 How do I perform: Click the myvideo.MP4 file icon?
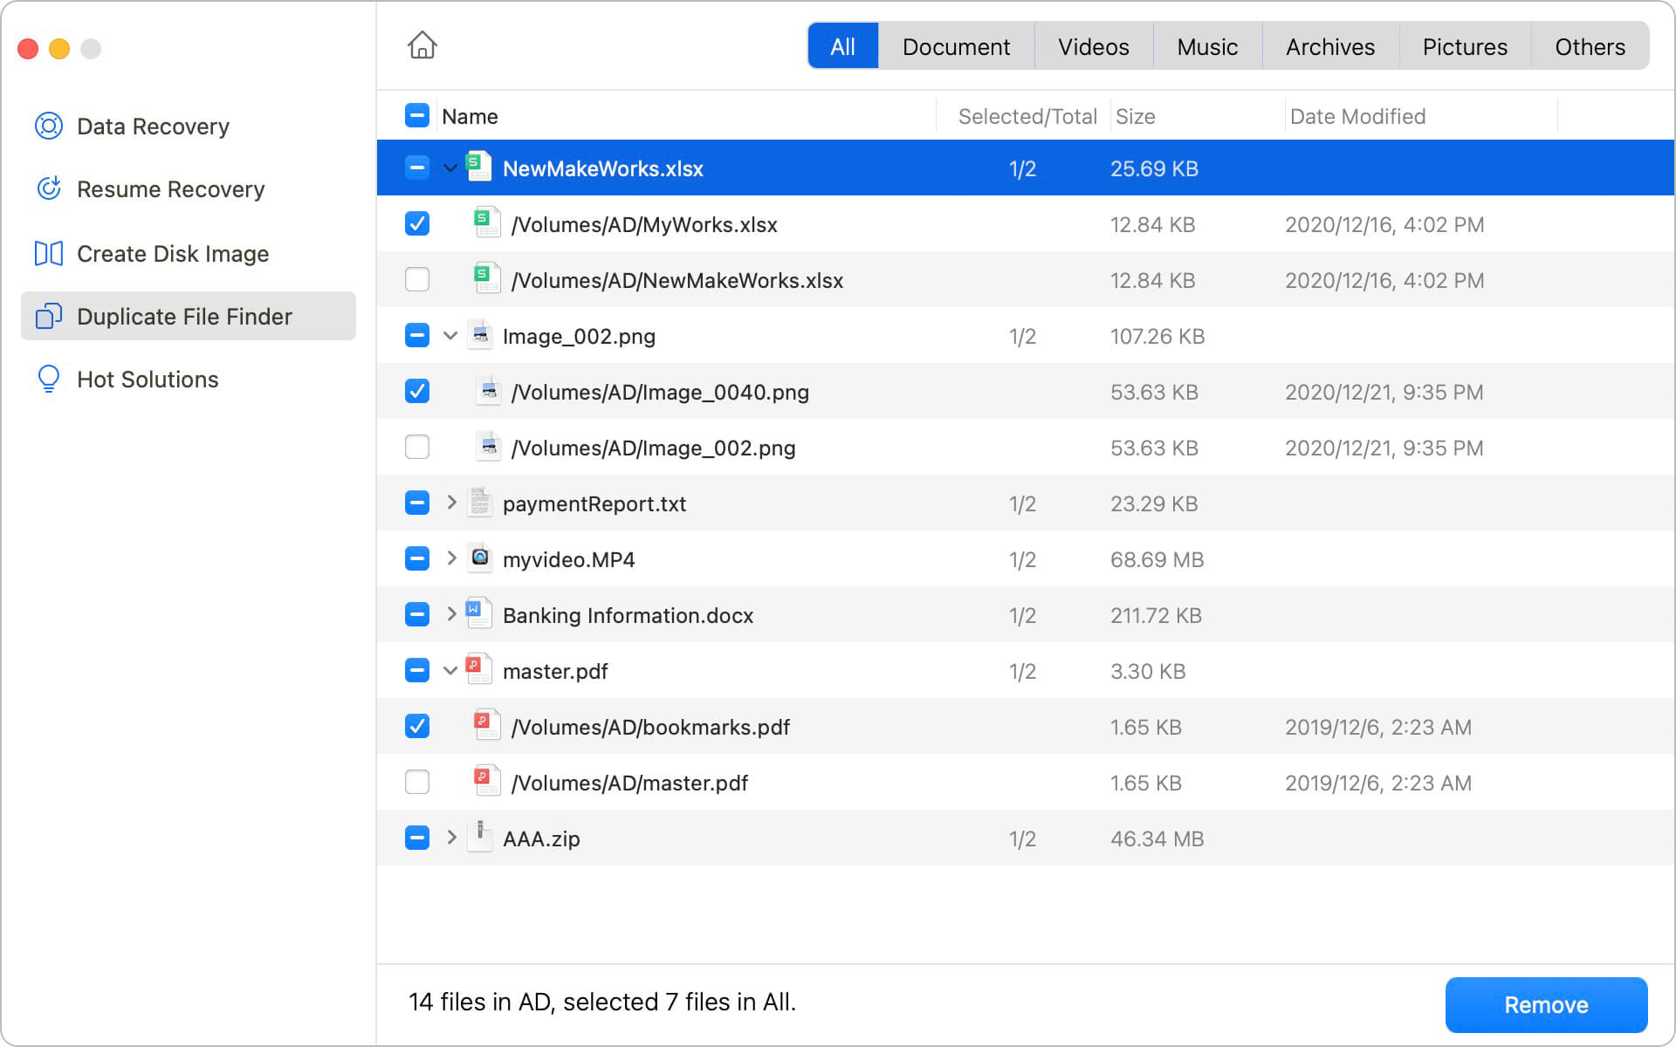click(480, 558)
